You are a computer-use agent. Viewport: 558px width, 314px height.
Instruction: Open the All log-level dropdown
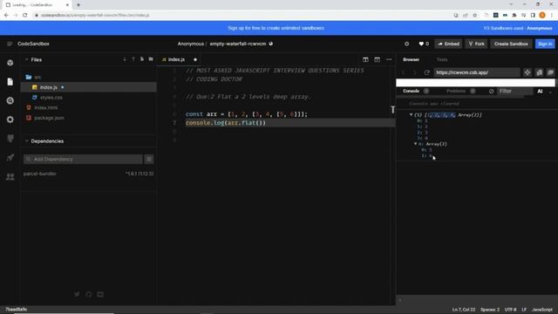tap(544, 92)
